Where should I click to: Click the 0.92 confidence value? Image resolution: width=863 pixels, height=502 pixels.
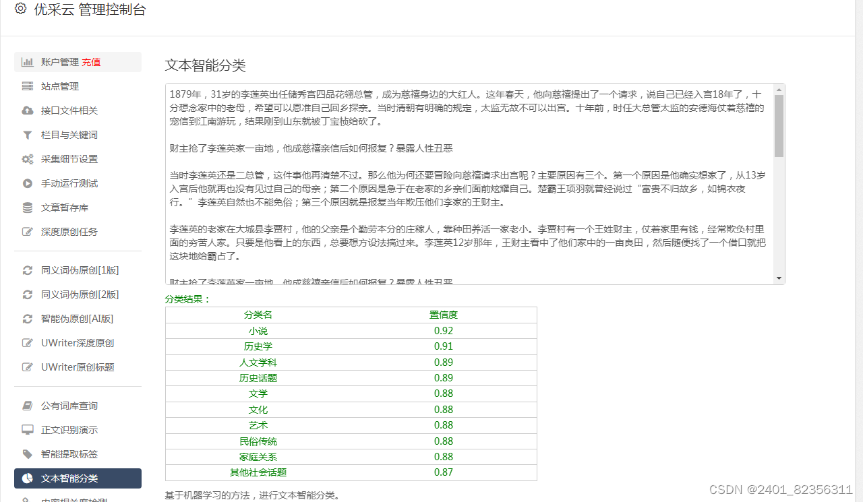click(444, 331)
